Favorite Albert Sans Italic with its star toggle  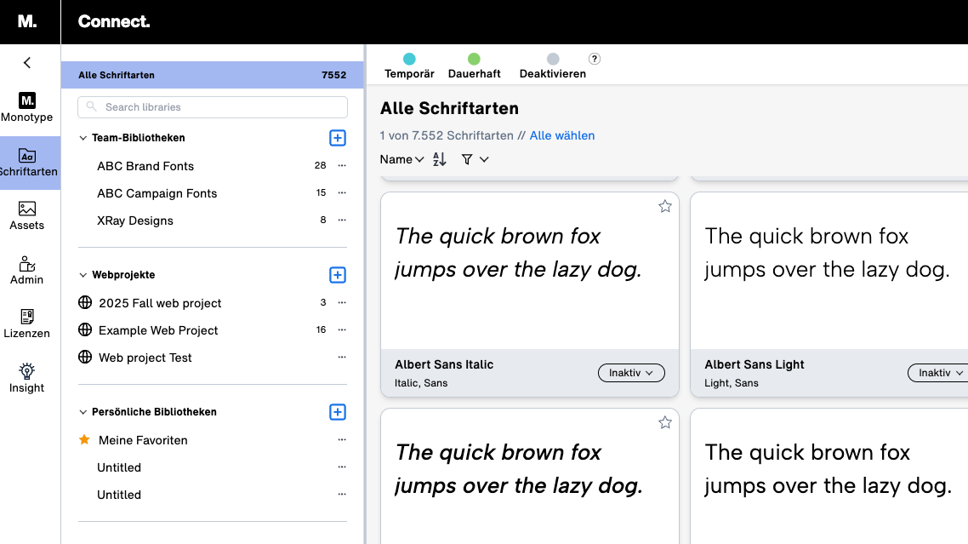(664, 206)
